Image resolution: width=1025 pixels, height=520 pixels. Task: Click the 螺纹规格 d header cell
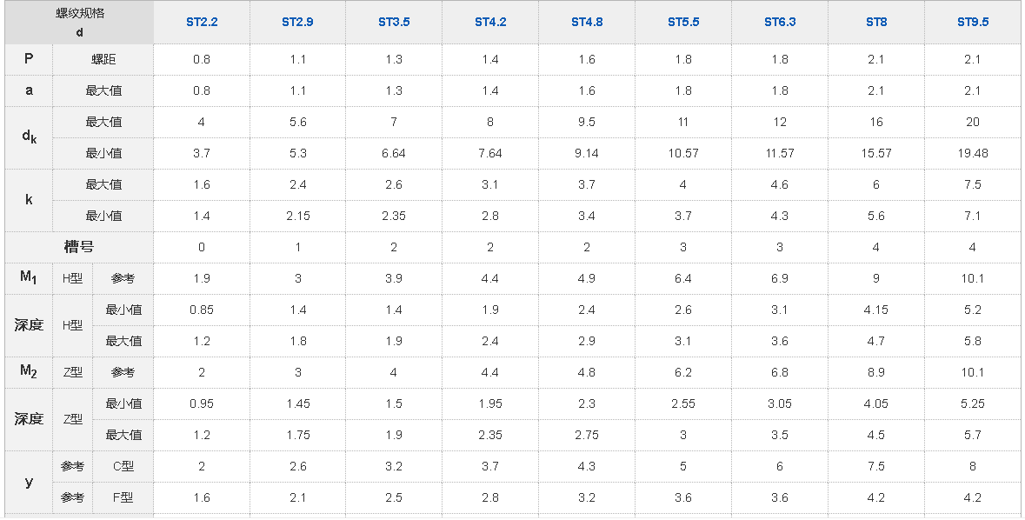(79, 23)
